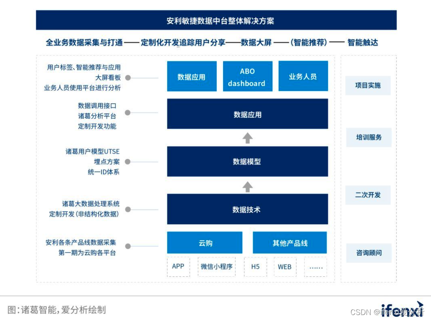Screen dimensions: 431x320
Task: Select the heading text 数据大屏
Action: [x=256, y=42]
